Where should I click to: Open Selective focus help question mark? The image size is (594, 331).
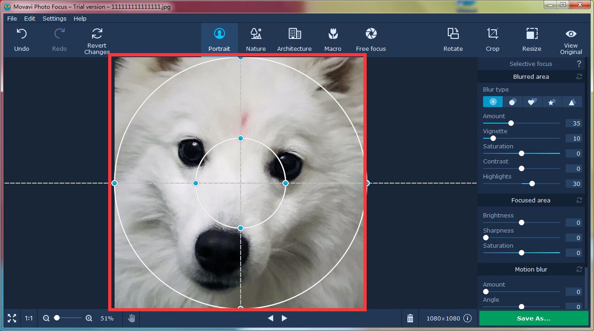pos(579,64)
